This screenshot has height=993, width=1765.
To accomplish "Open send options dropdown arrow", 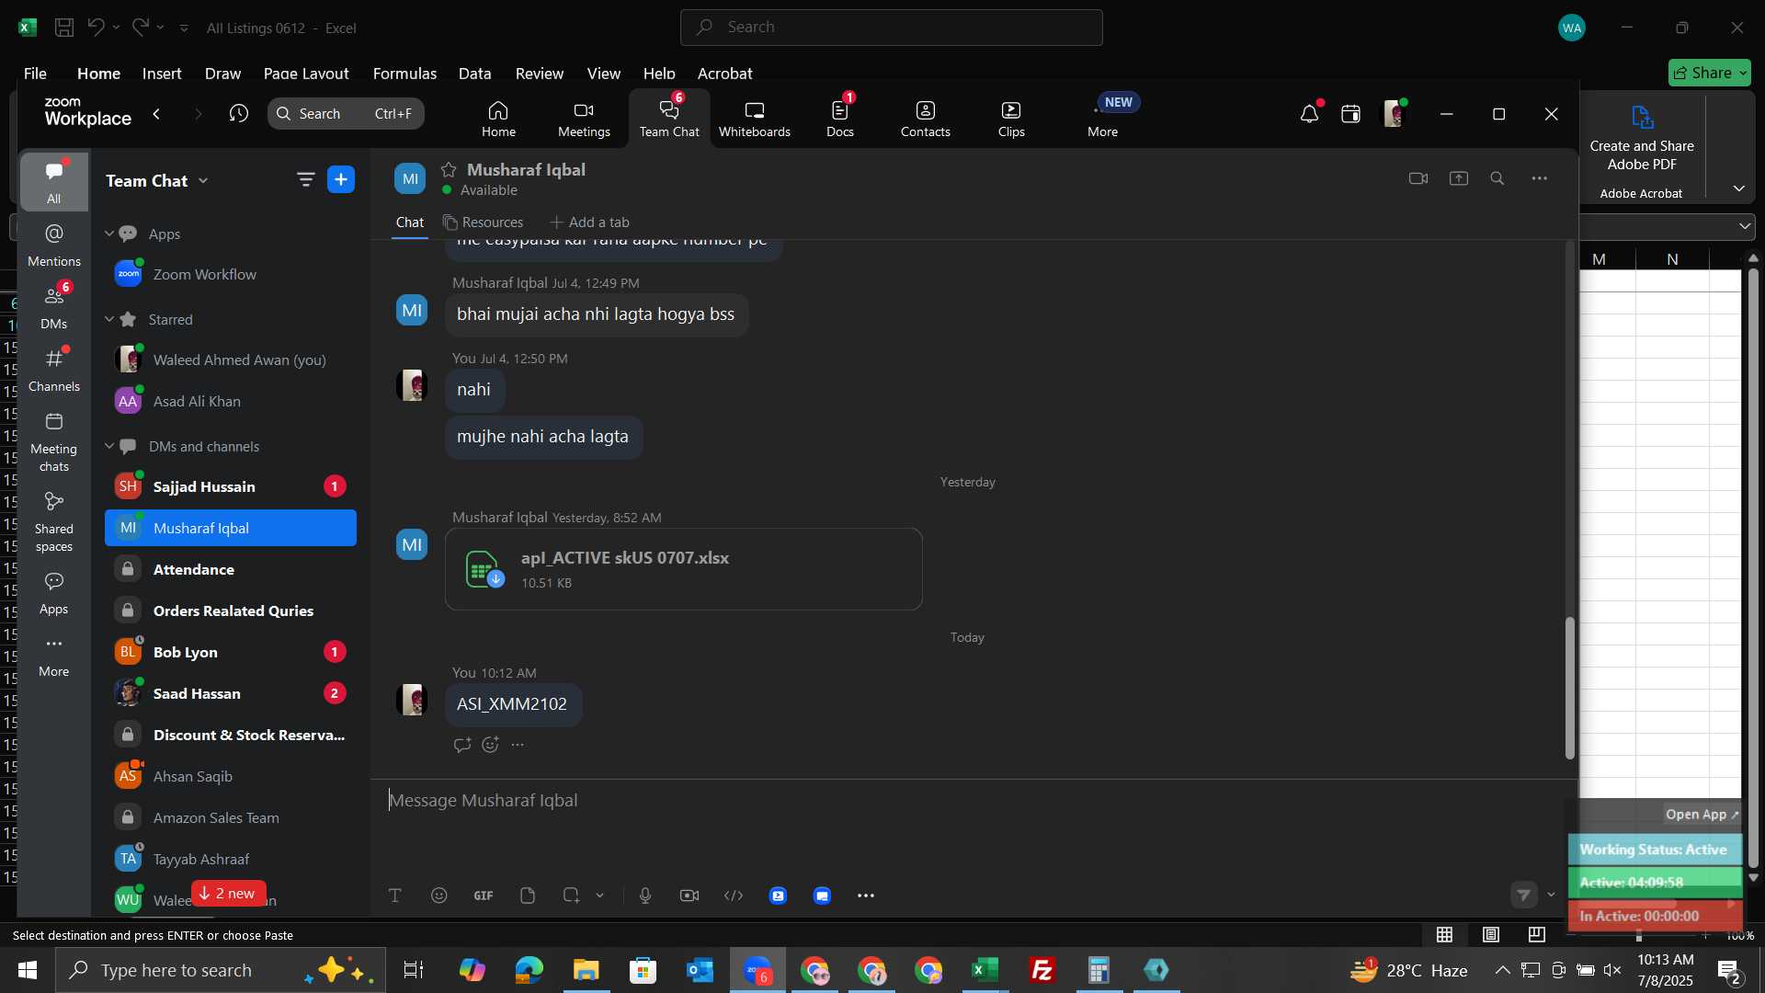I will point(1552,895).
